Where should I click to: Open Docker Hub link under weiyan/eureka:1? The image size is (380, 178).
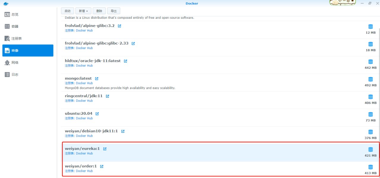pos(84,153)
